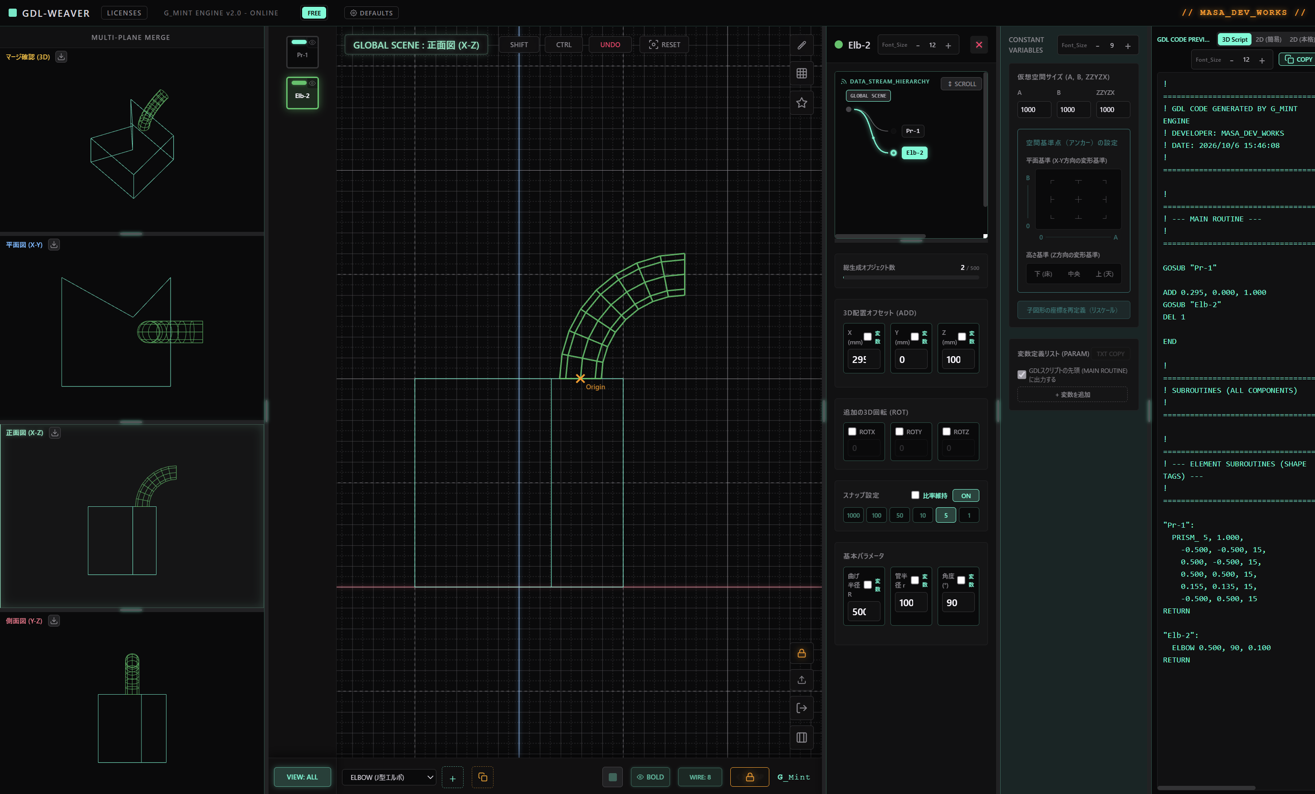The image size is (1315, 794).
Task: Open the DEFAULTS settings
Action: [372, 13]
